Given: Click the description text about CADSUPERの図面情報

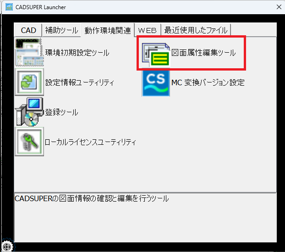Looking at the screenshot, I should click(92, 198).
